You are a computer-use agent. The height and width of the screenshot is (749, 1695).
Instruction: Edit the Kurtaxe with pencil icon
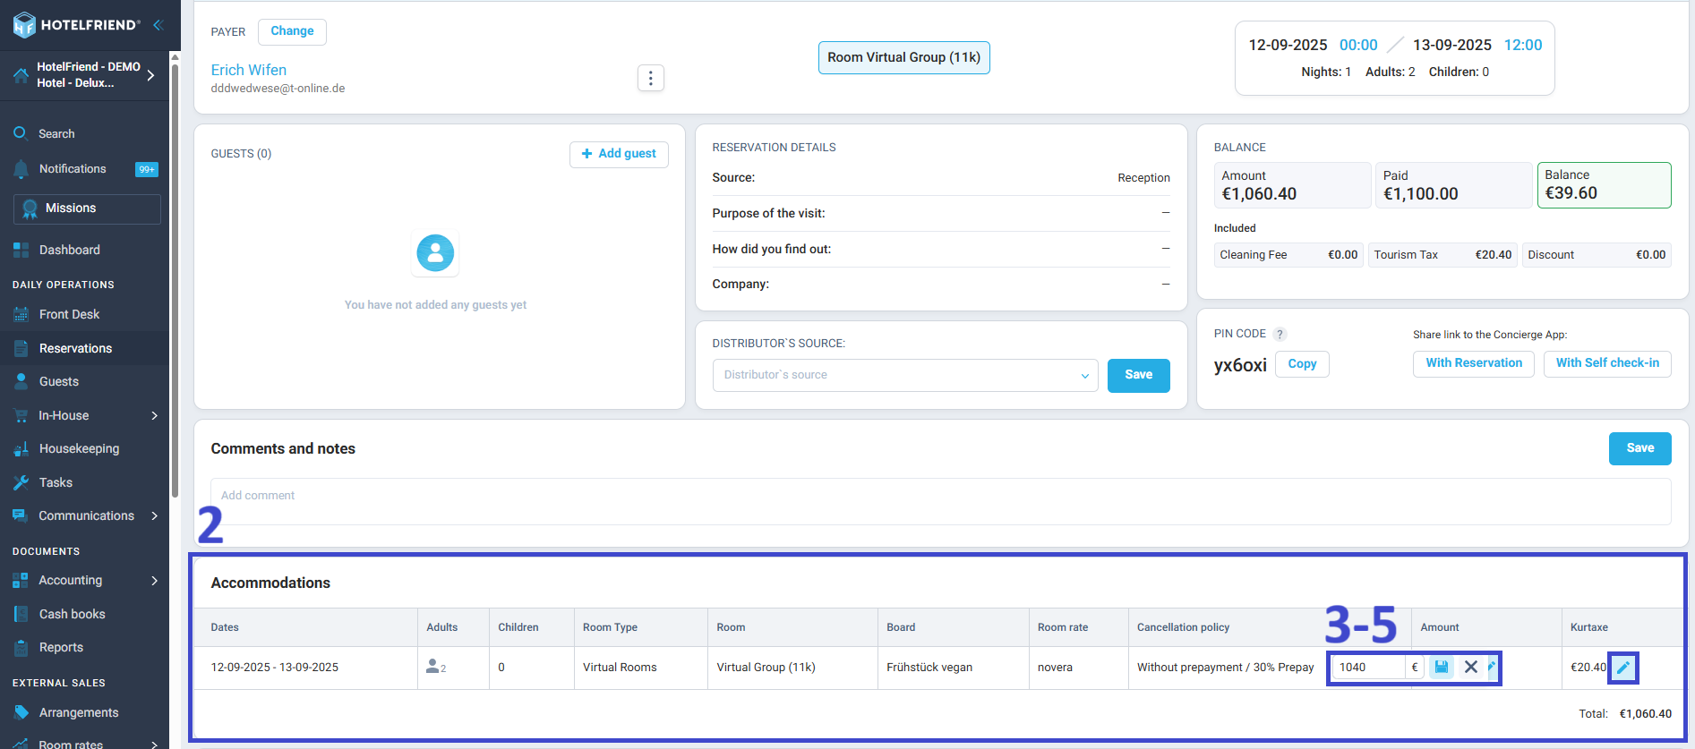(x=1622, y=667)
